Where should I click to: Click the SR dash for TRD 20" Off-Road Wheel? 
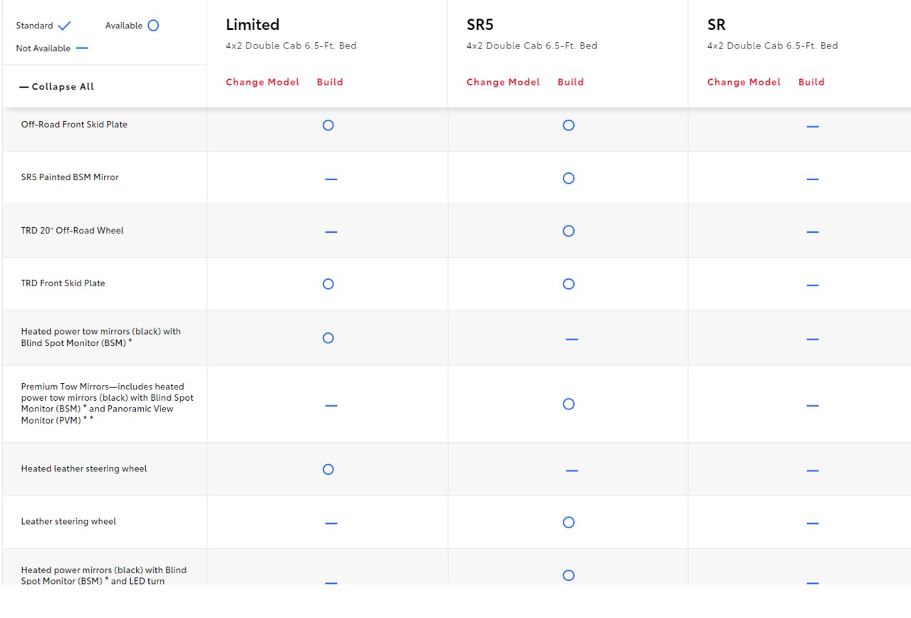(812, 232)
